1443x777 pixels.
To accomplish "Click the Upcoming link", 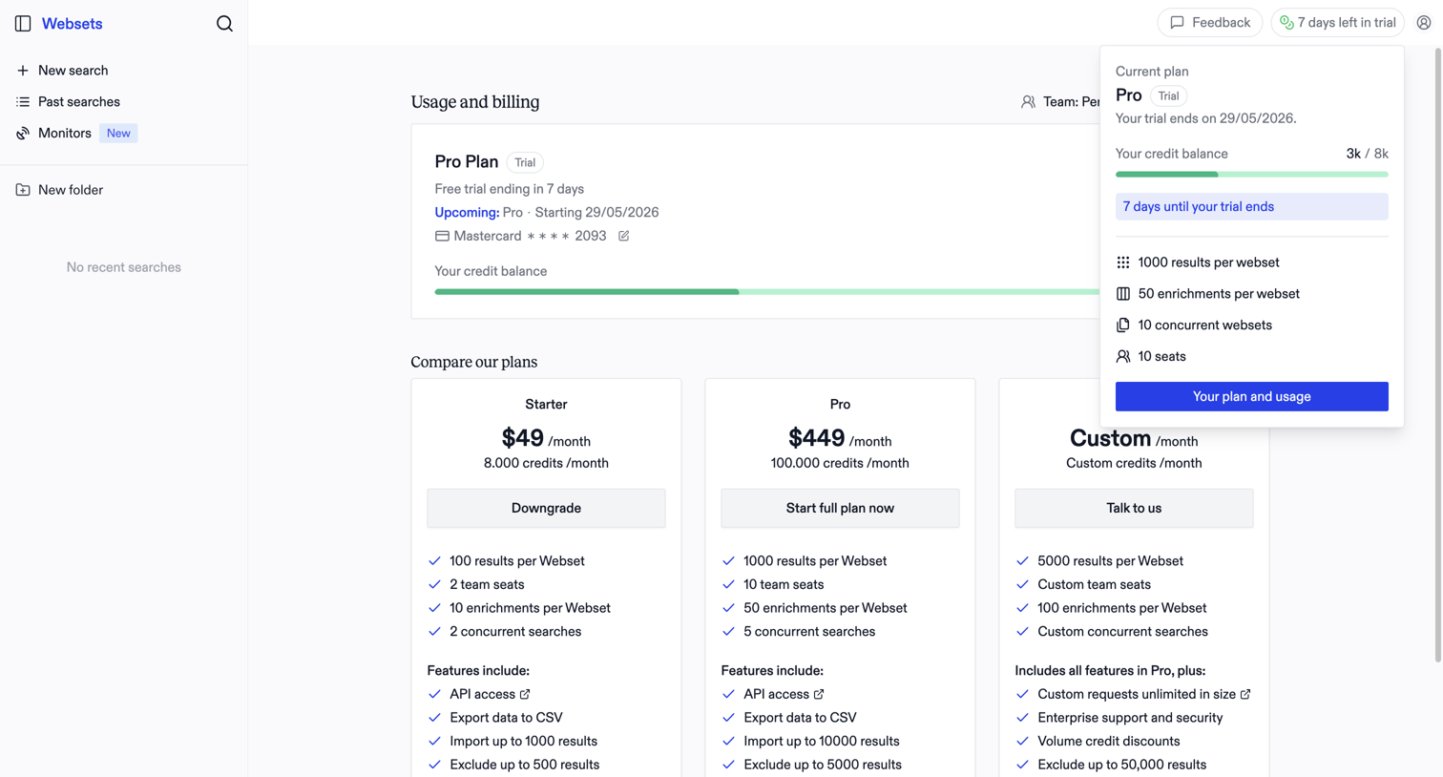I will pyautogui.click(x=467, y=213).
